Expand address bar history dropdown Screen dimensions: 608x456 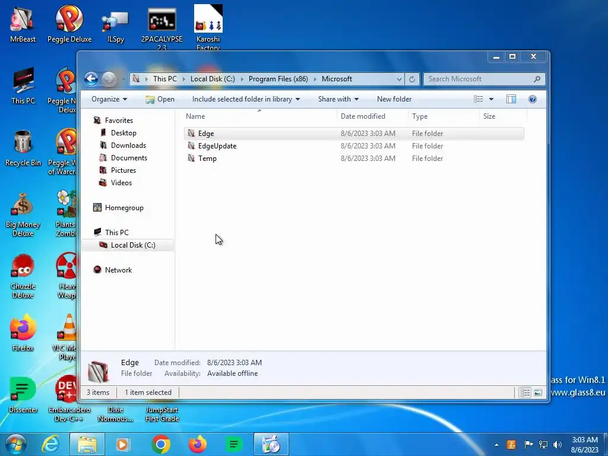[399, 79]
